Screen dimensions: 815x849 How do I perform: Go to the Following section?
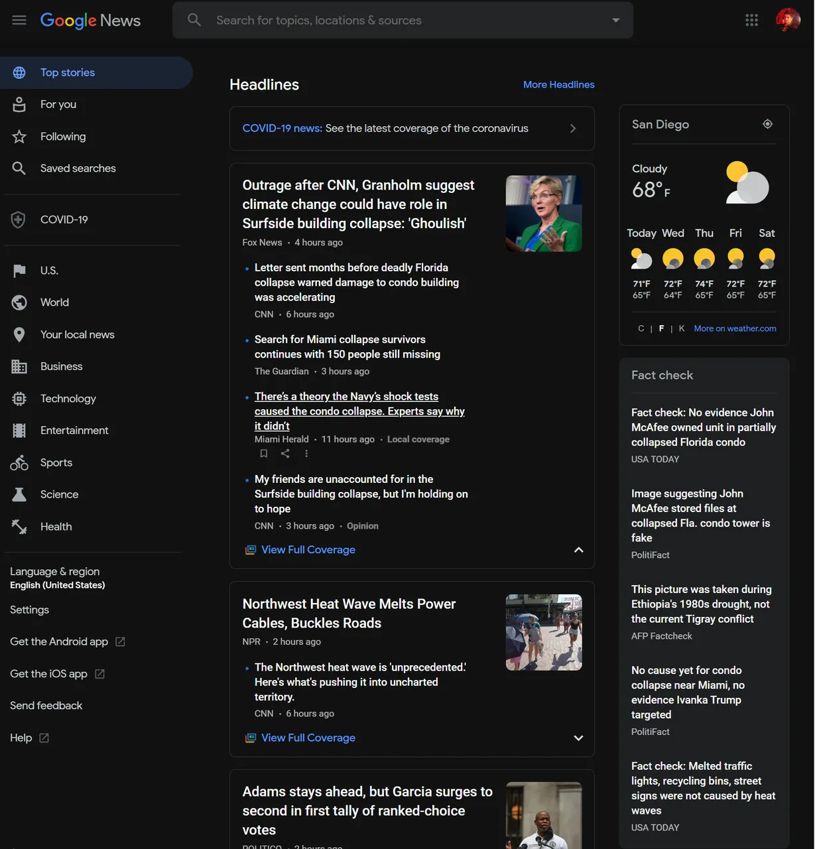click(x=63, y=137)
